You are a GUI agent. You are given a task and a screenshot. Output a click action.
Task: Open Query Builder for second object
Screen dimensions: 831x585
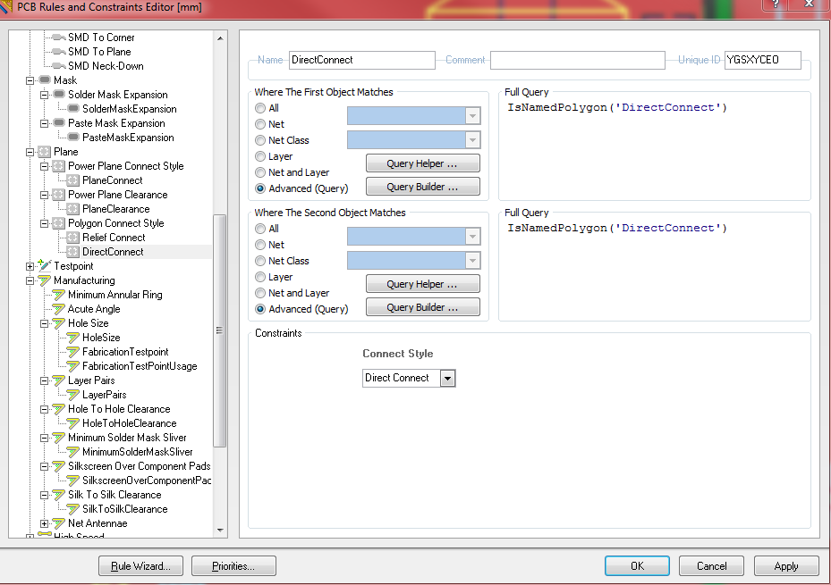(423, 307)
